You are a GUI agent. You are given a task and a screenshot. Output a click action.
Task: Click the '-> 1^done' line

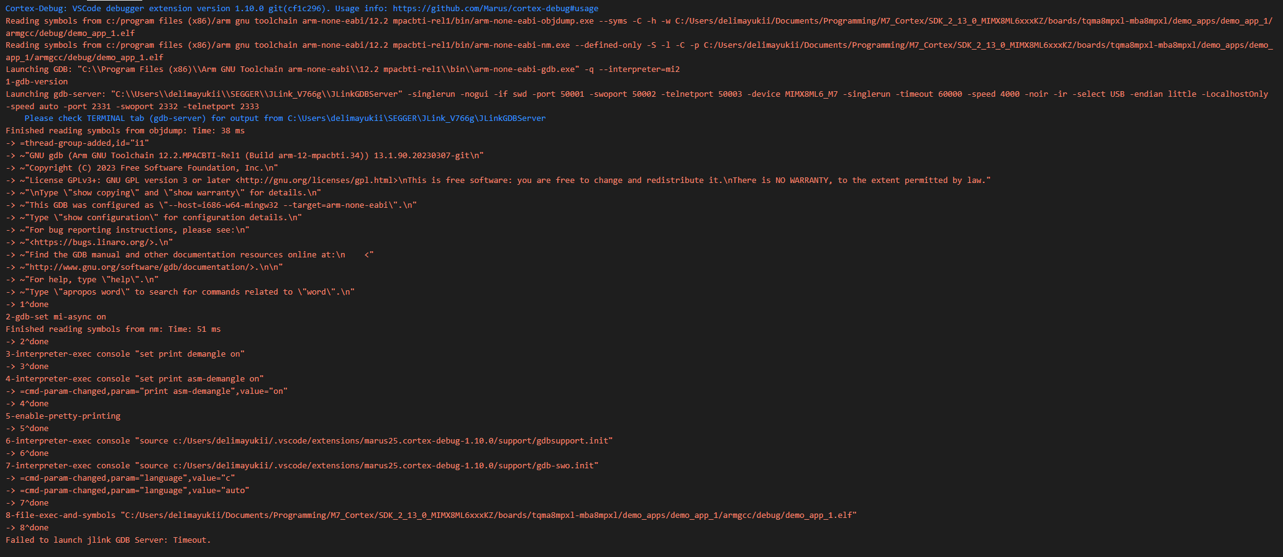click(27, 305)
